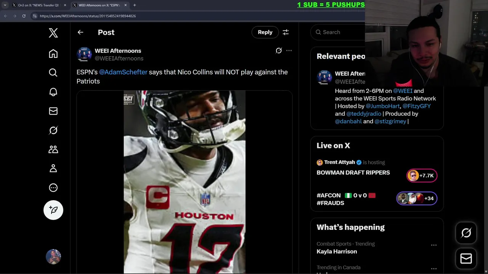This screenshot has width=488, height=274.
Task: Open Profile person icon
Action: coord(53,168)
